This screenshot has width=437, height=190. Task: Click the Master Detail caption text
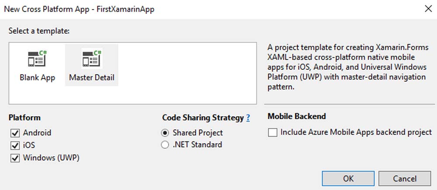pos(92,78)
